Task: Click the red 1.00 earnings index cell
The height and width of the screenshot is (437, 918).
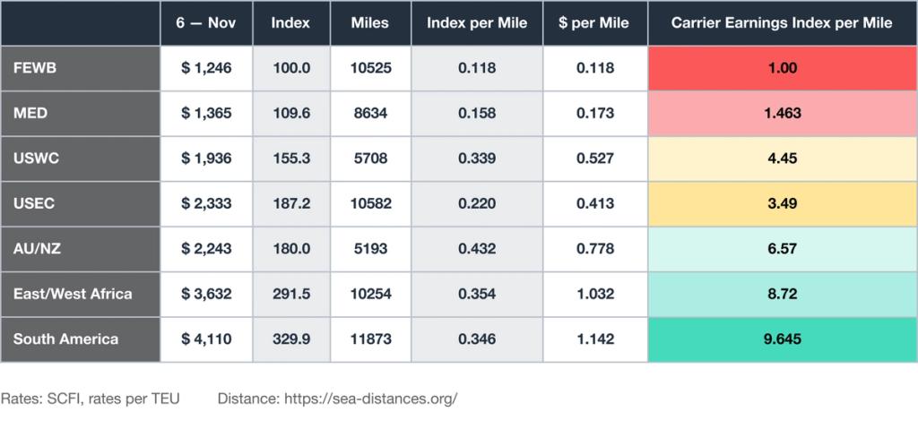Action: click(782, 68)
